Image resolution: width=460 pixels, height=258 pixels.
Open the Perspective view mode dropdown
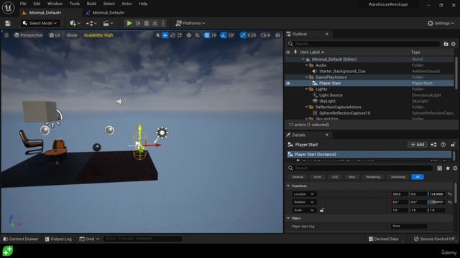pos(29,35)
